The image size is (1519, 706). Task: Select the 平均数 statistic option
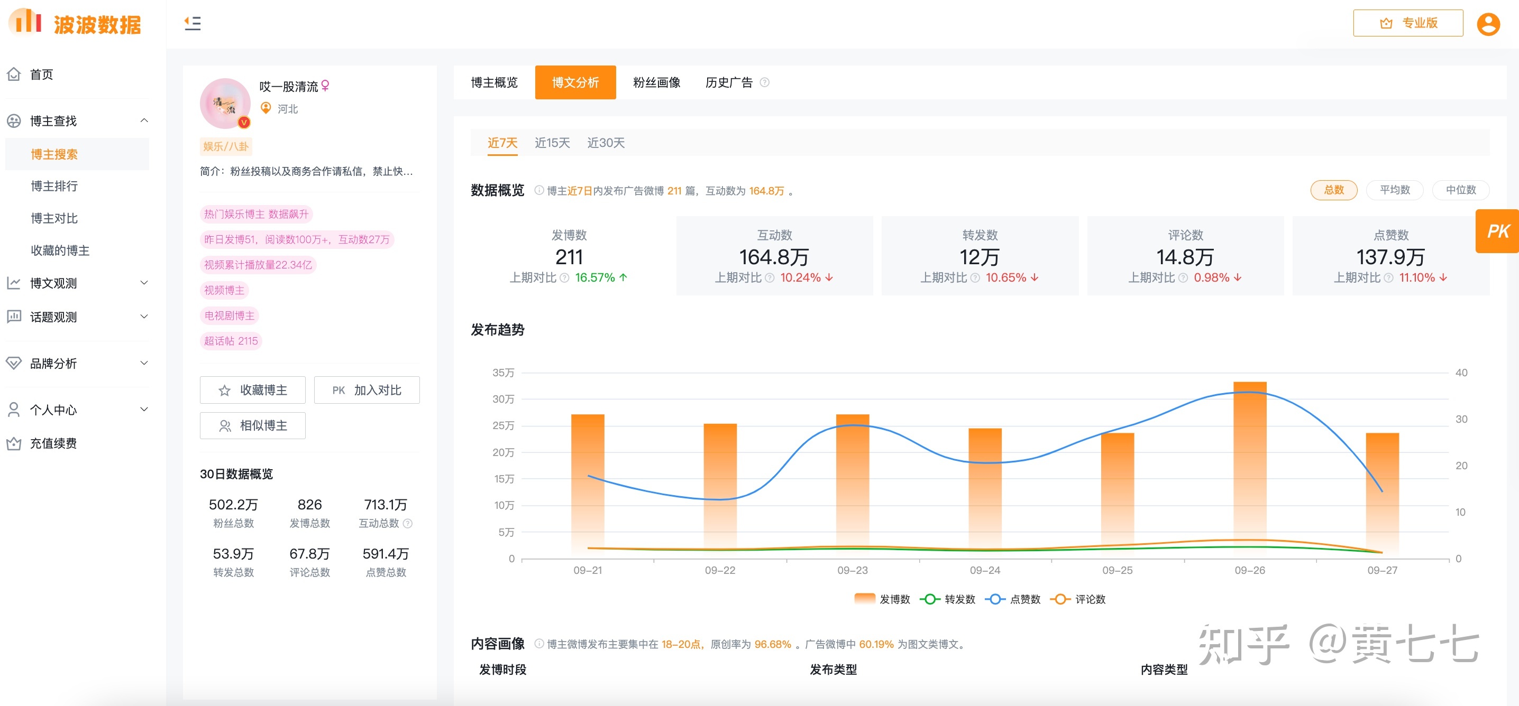(x=1394, y=190)
